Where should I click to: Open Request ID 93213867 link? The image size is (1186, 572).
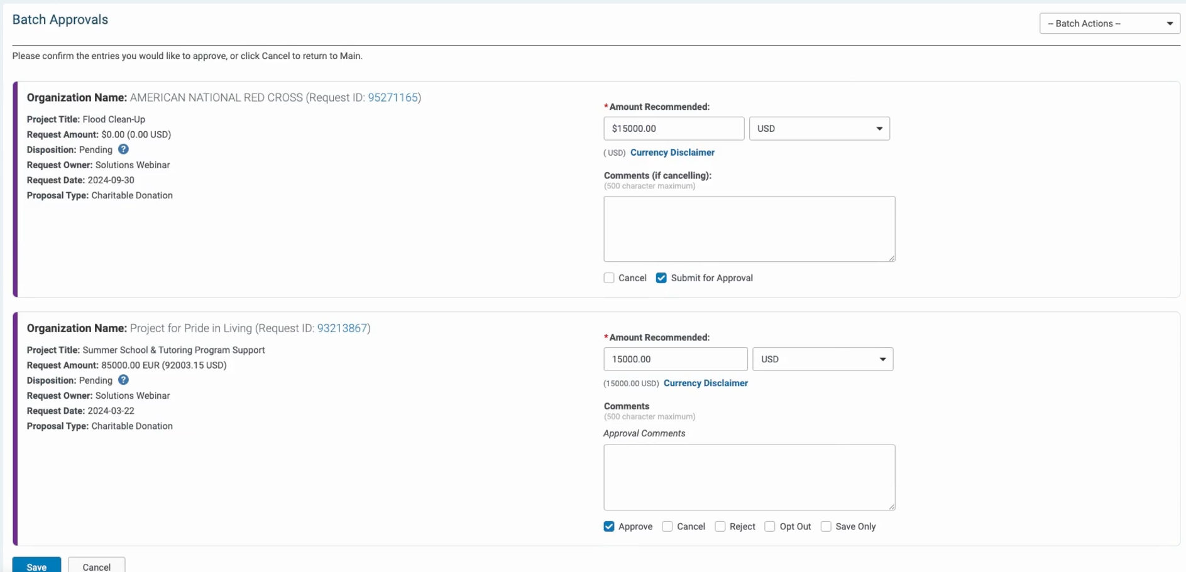point(342,328)
